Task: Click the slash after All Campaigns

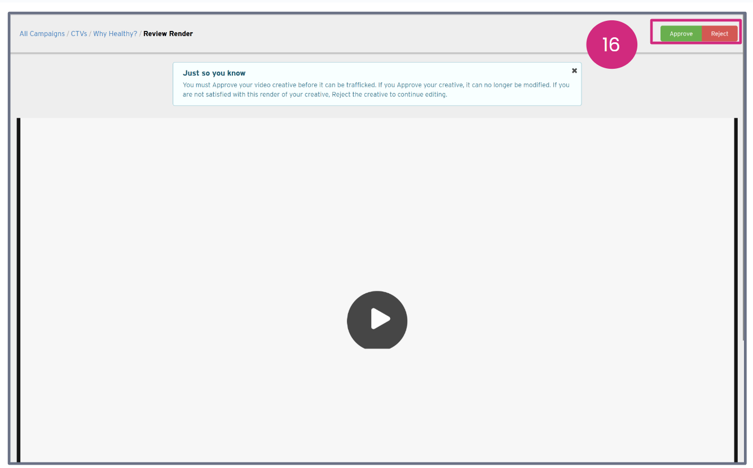Action: (x=68, y=34)
